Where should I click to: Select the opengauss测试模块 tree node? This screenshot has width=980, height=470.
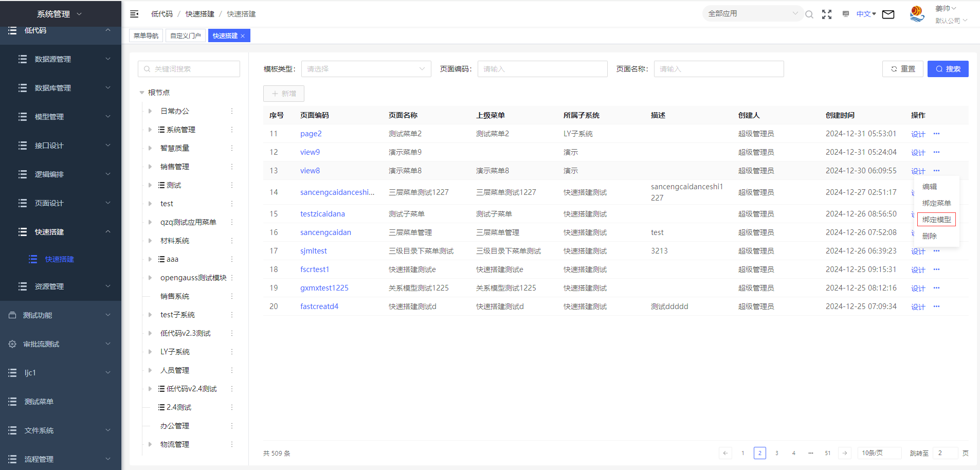point(193,278)
